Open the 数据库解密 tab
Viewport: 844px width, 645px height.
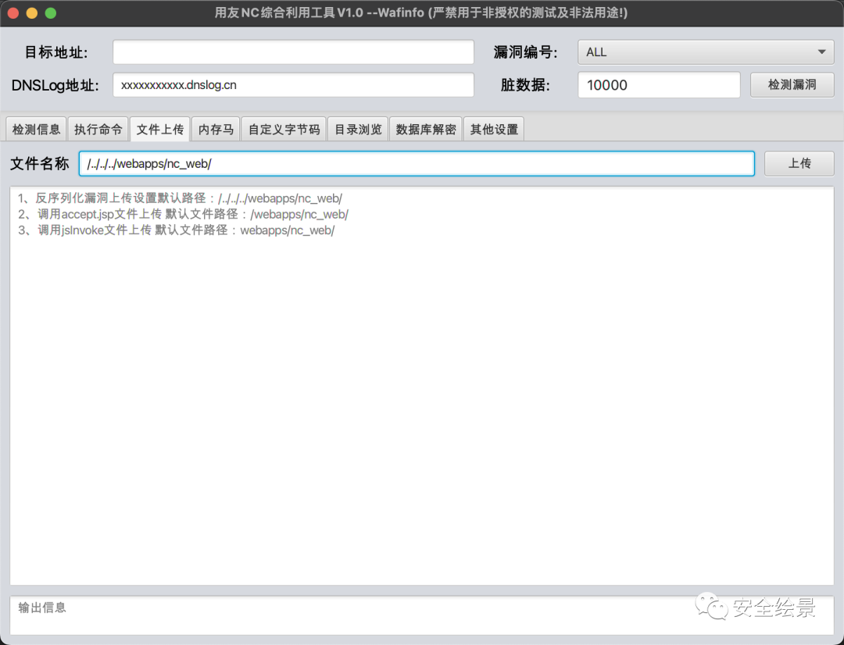426,129
